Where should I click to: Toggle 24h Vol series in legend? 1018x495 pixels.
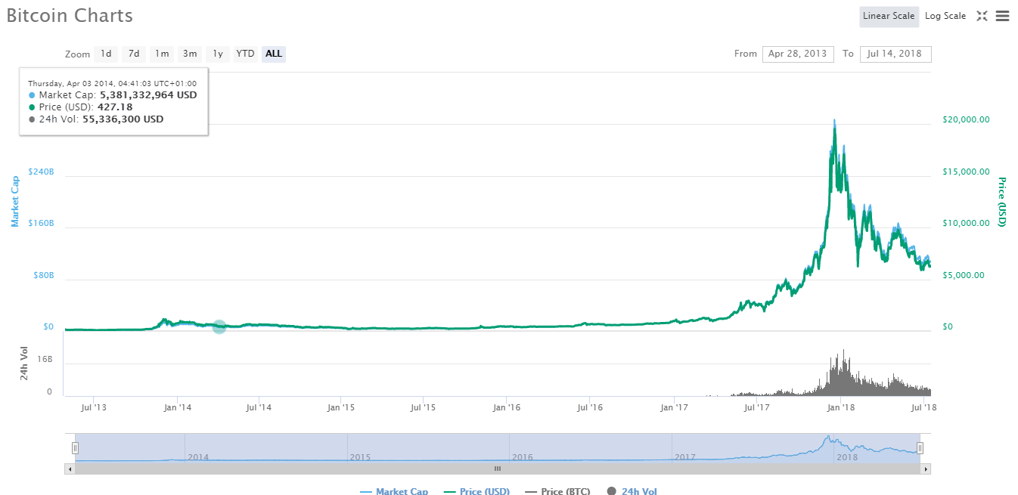click(632, 491)
